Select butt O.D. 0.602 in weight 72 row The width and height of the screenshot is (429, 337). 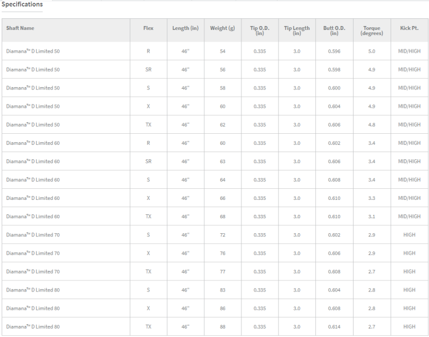point(334,235)
